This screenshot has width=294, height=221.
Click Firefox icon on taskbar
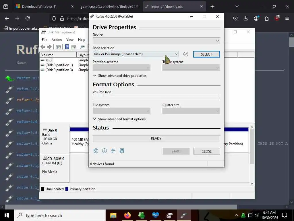tap(127, 215)
